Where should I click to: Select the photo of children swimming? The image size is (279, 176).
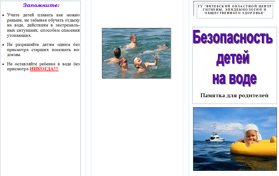click(137, 53)
